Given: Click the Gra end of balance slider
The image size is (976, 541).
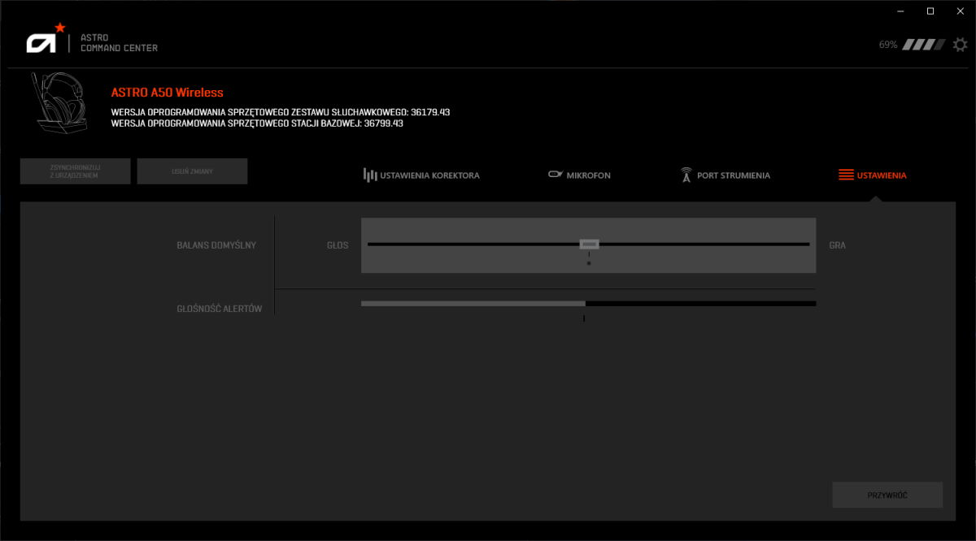Looking at the screenshot, I should point(837,245).
